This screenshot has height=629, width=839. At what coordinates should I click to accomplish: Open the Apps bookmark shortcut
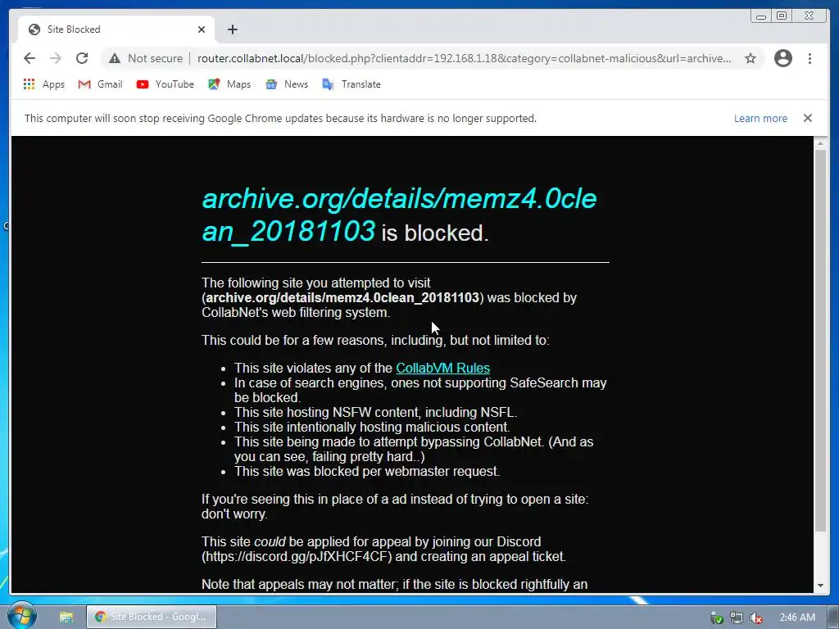click(x=44, y=84)
